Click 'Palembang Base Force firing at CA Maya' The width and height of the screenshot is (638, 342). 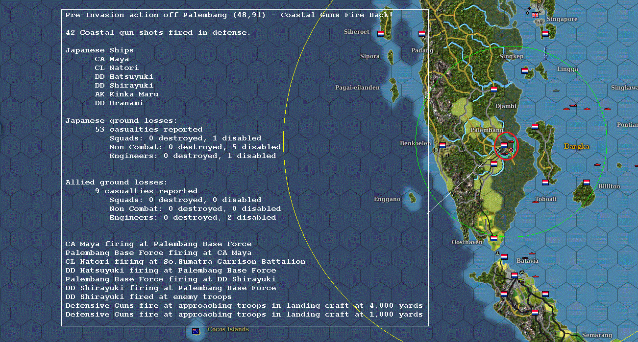tap(158, 252)
